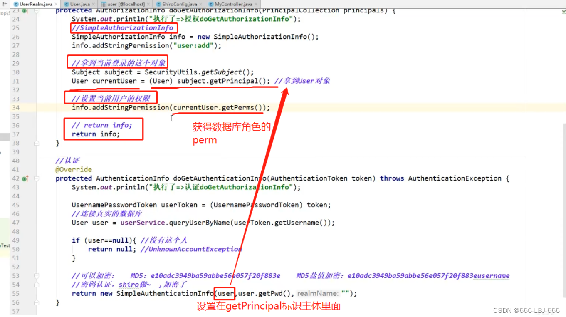
Task: Click 'return null;' on line 50
Action: [112, 249]
